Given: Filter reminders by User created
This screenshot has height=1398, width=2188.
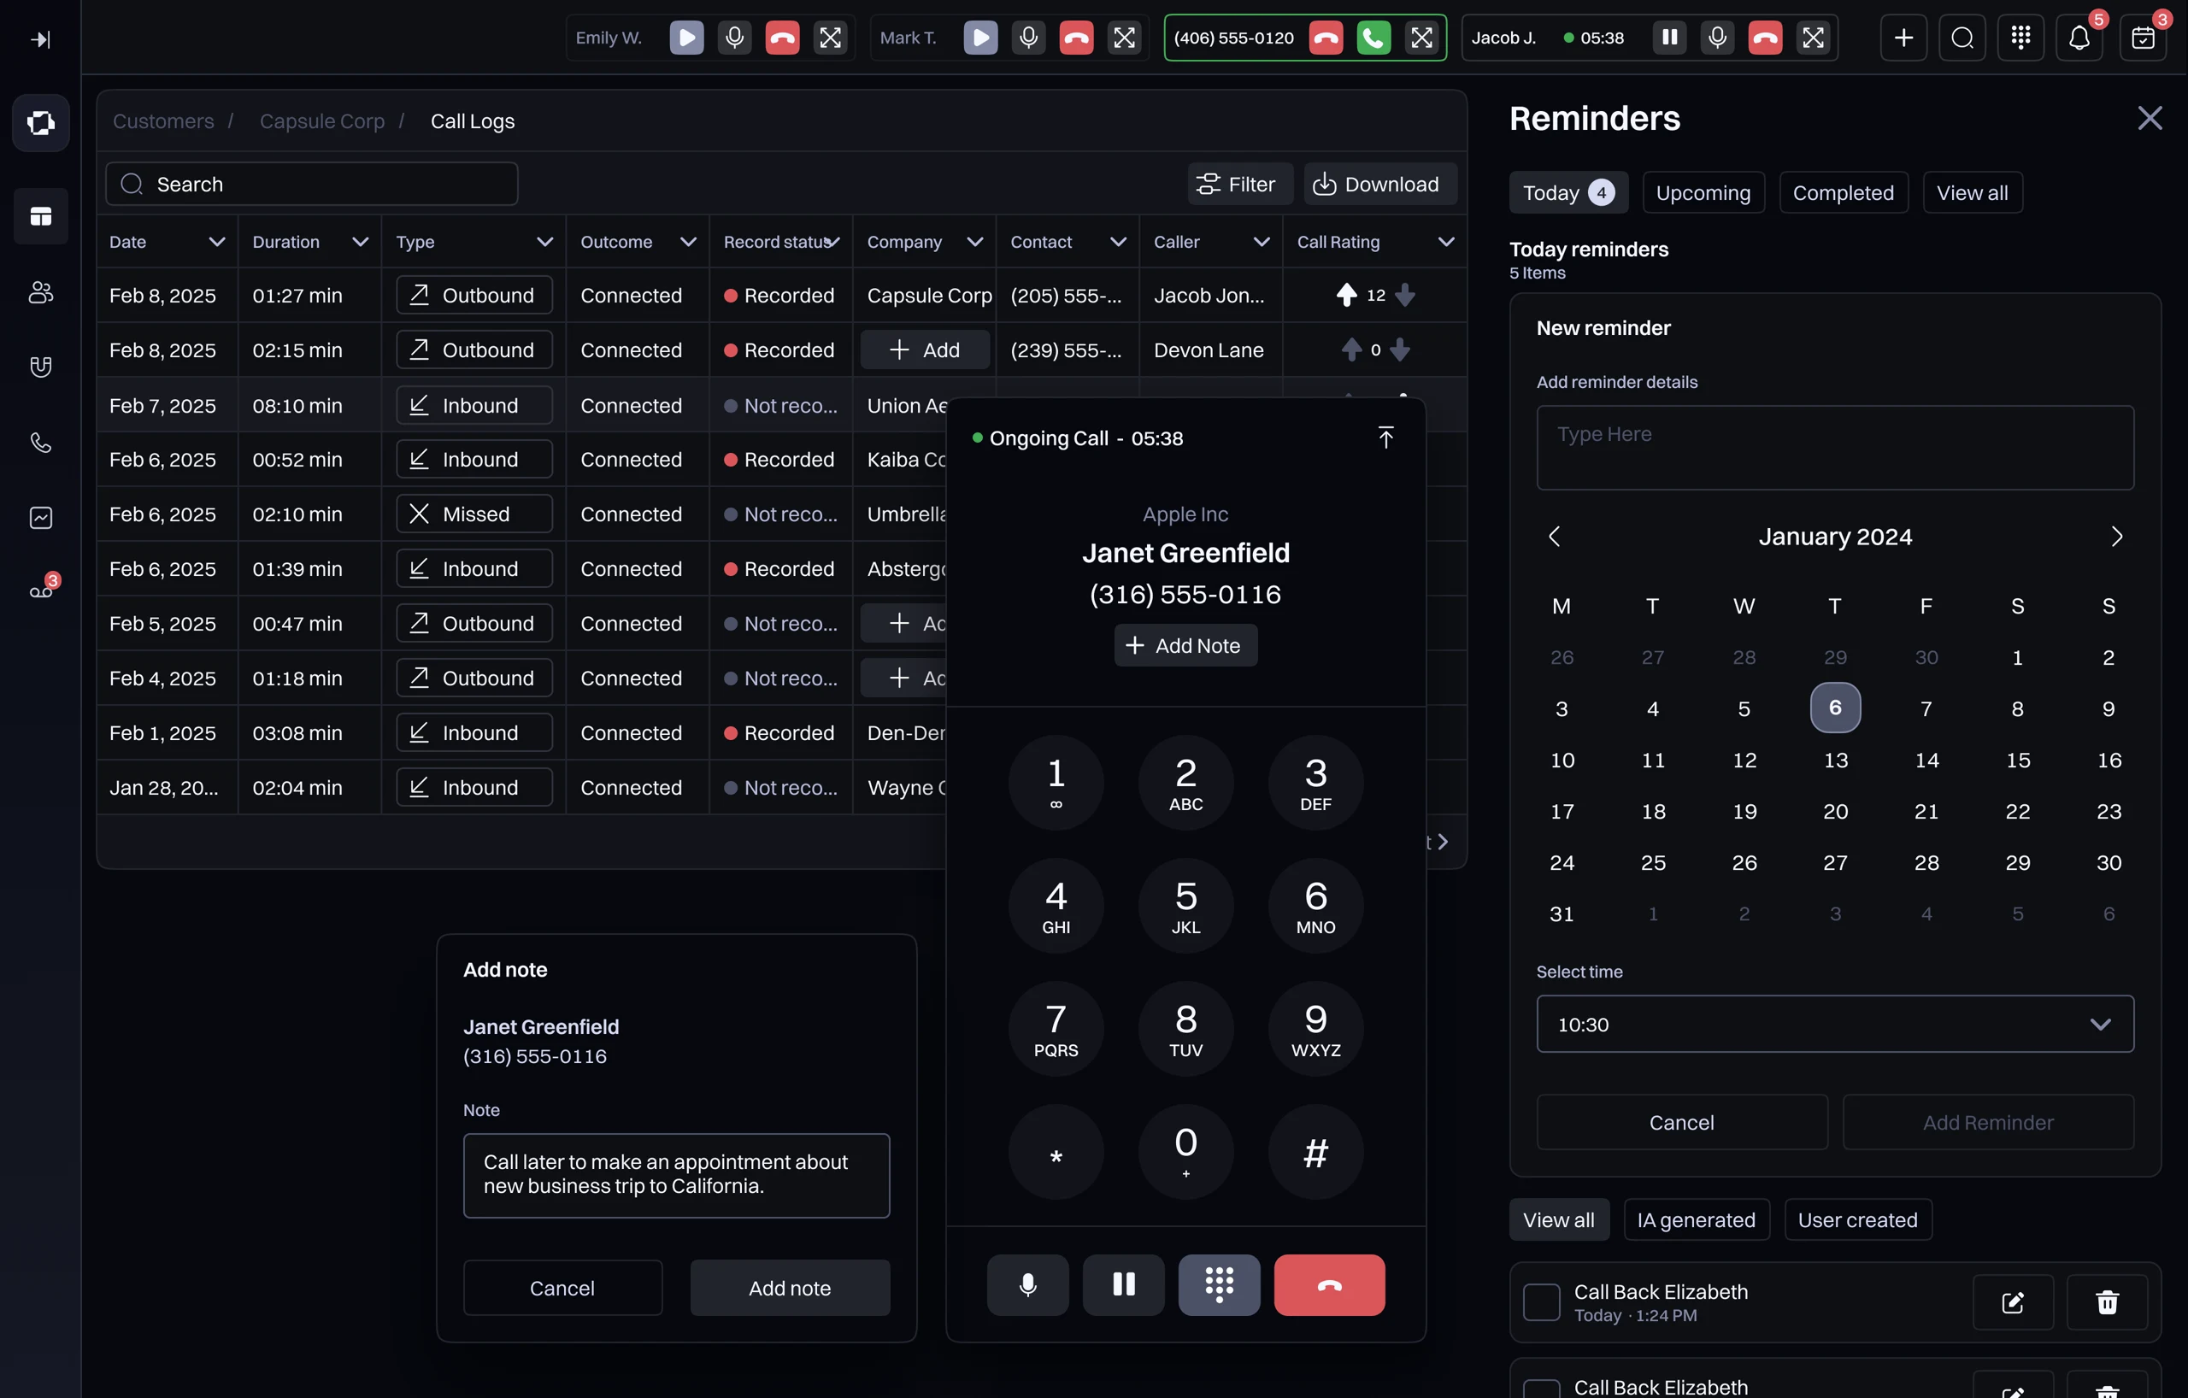Looking at the screenshot, I should (x=1857, y=1220).
